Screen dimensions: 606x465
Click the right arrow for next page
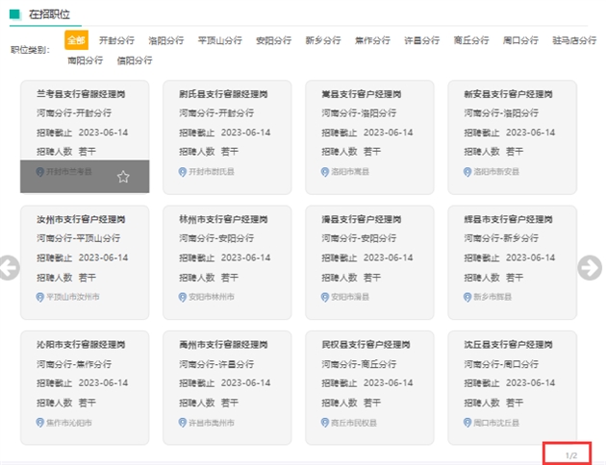tap(589, 268)
